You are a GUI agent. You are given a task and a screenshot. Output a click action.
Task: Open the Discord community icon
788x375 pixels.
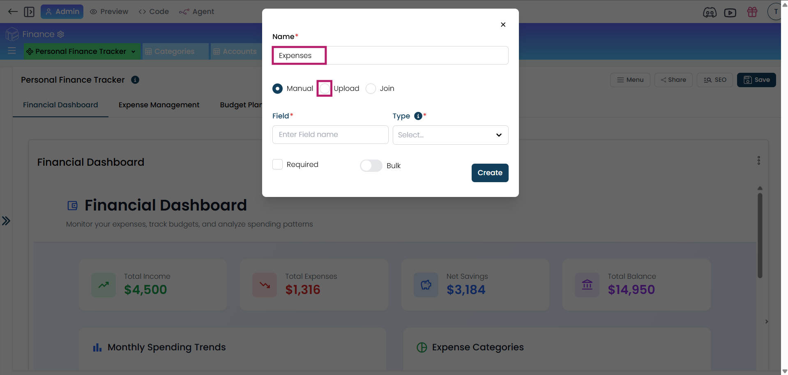[710, 12]
